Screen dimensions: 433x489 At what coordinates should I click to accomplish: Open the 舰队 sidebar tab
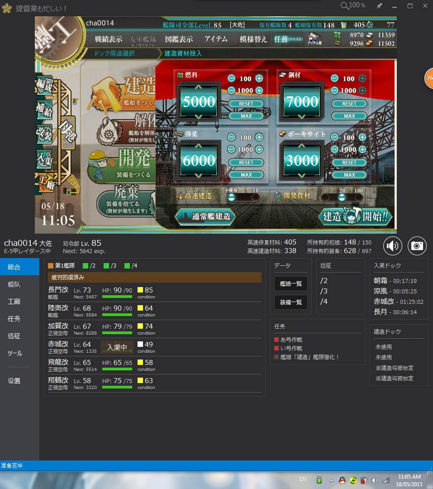click(19, 284)
